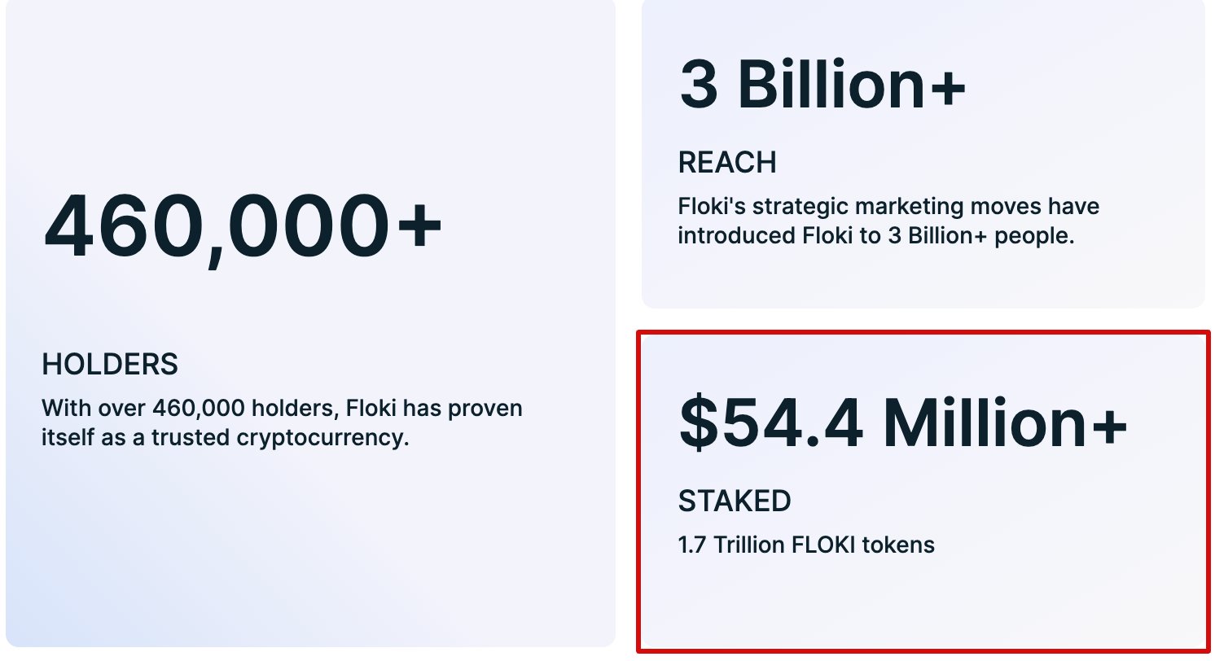Click the blank bottom-left area of Holders card
The image size is (1215, 661).
tap(122, 570)
